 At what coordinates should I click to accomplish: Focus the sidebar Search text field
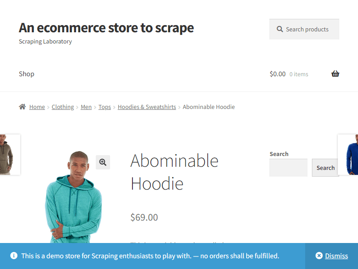(x=288, y=168)
